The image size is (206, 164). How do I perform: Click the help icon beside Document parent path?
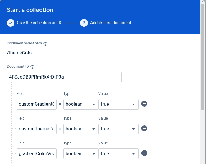pyautogui.click(x=45, y=44)
